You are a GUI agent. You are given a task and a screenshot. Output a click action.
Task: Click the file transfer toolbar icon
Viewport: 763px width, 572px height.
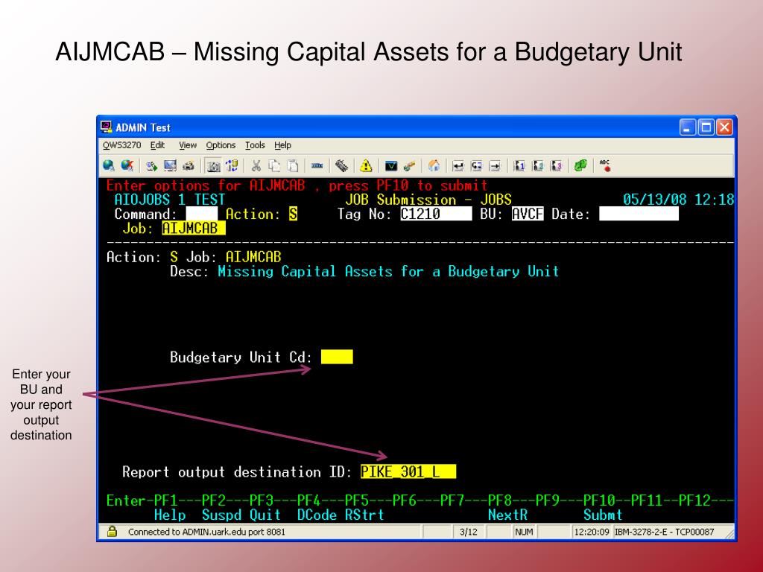coord(152,166)
